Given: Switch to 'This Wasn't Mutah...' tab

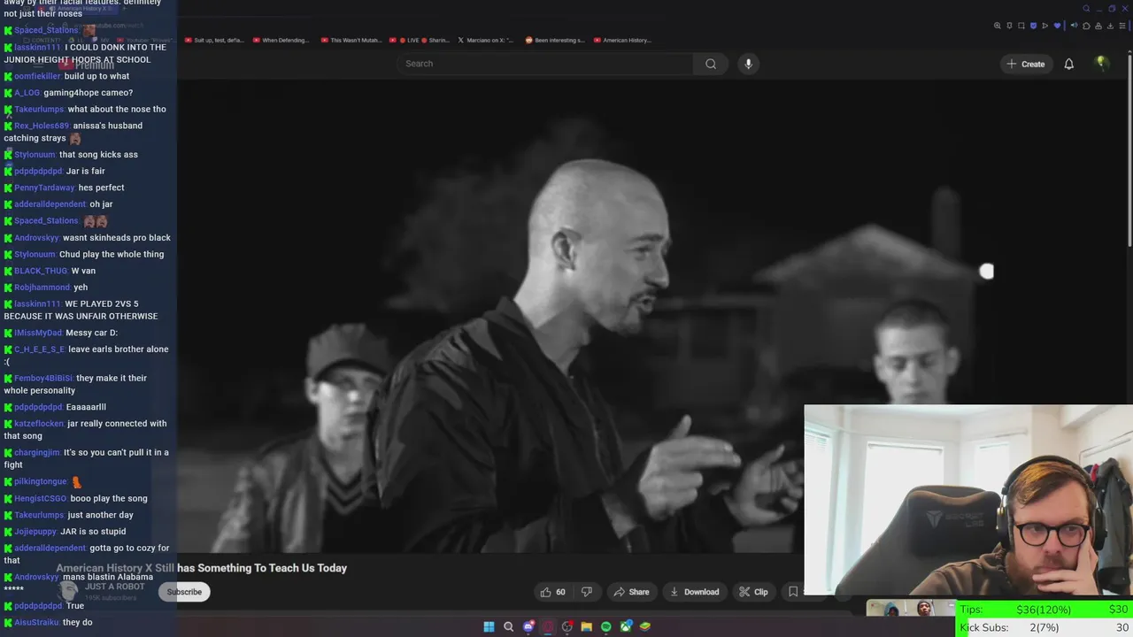Looking at the screenshot, I should coord(350,40).
